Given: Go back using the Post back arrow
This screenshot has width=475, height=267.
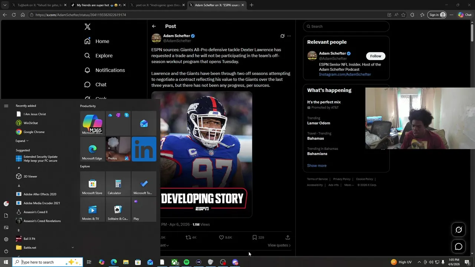Looking at the screenshot, I should pos(154,26).
